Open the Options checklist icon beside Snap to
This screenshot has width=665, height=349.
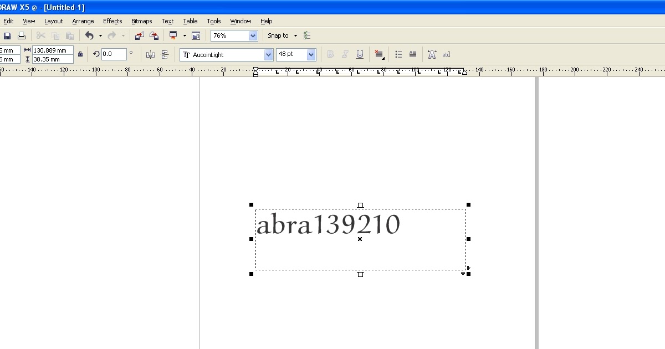307,35
